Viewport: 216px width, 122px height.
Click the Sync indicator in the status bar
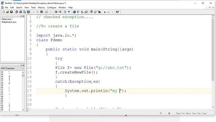(x=194, y=114)
